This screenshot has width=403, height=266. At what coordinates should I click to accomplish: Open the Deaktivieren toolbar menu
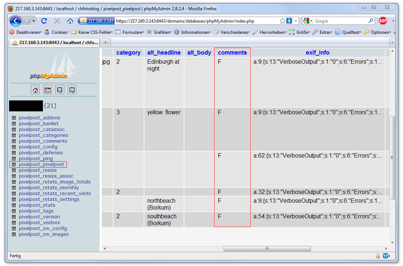click(25, 32)
